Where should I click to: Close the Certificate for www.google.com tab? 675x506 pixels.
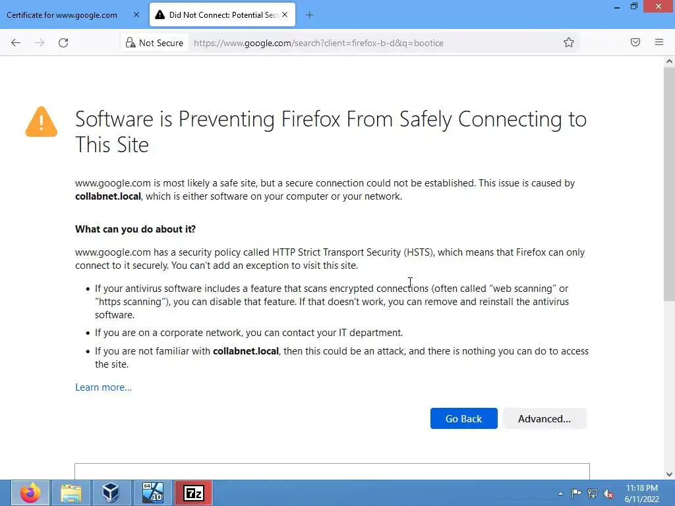(136, 14)
